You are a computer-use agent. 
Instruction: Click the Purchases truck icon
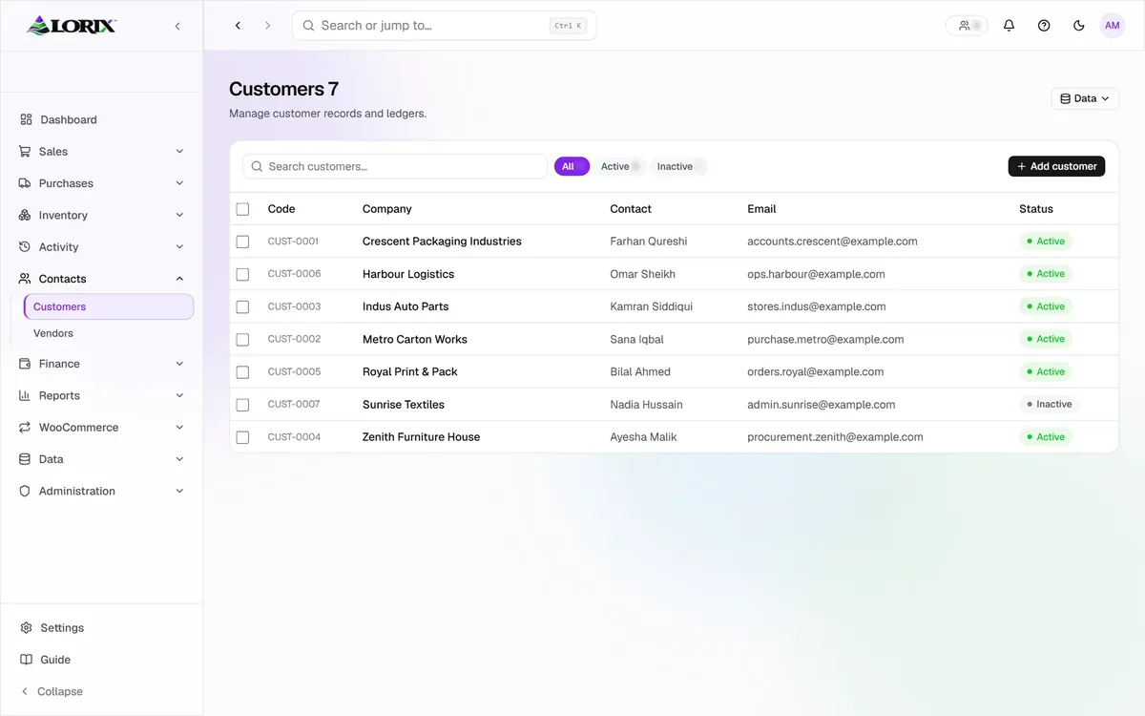tap(25, 183)
